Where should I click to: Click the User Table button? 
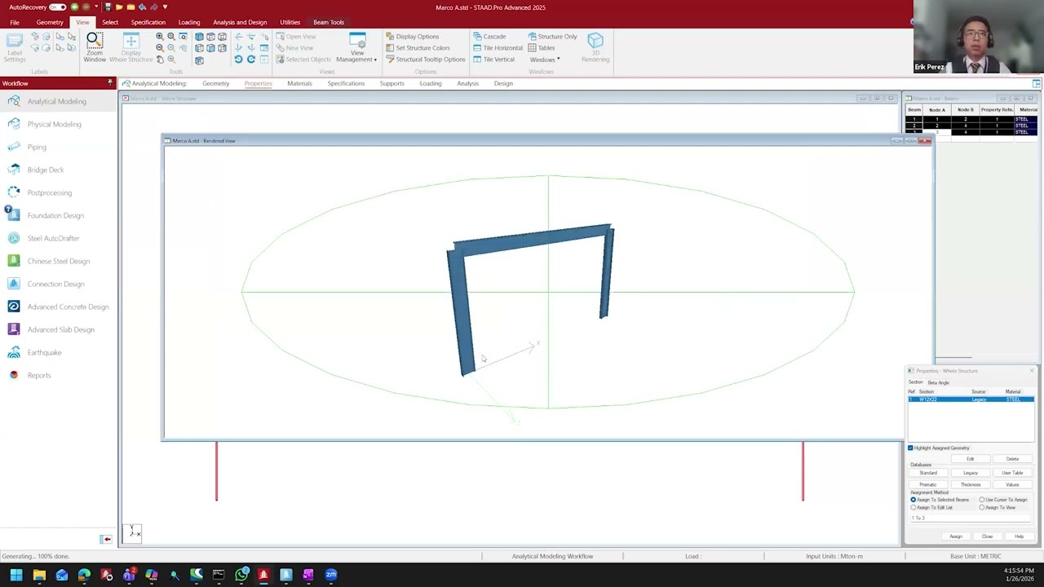[x=1012, y=473]
